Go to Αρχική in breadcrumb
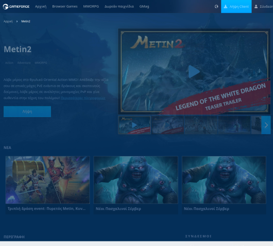 [8, 21]
